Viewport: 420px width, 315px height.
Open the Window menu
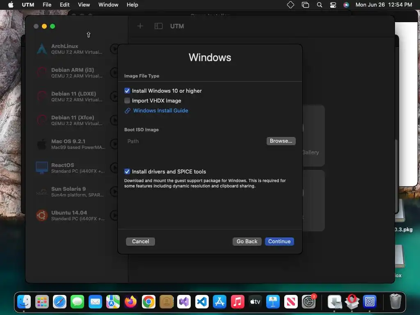pos(108,5)
